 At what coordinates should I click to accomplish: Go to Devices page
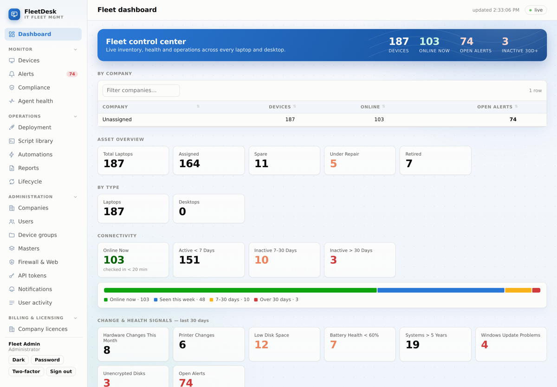click(43, 60)
